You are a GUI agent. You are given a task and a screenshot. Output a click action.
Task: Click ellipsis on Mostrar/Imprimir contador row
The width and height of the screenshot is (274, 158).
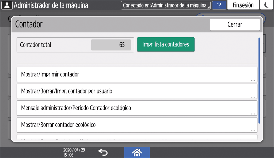[x=253, y=80]
